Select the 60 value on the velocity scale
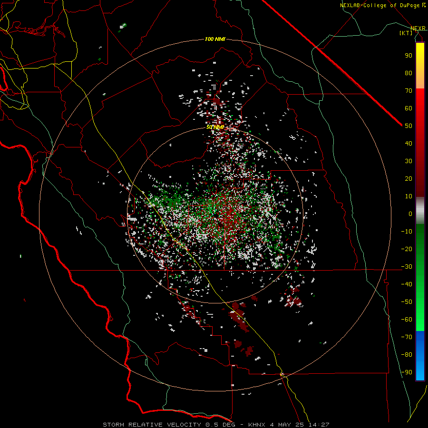The image size is (428, 428). click(x=409, y=108)
